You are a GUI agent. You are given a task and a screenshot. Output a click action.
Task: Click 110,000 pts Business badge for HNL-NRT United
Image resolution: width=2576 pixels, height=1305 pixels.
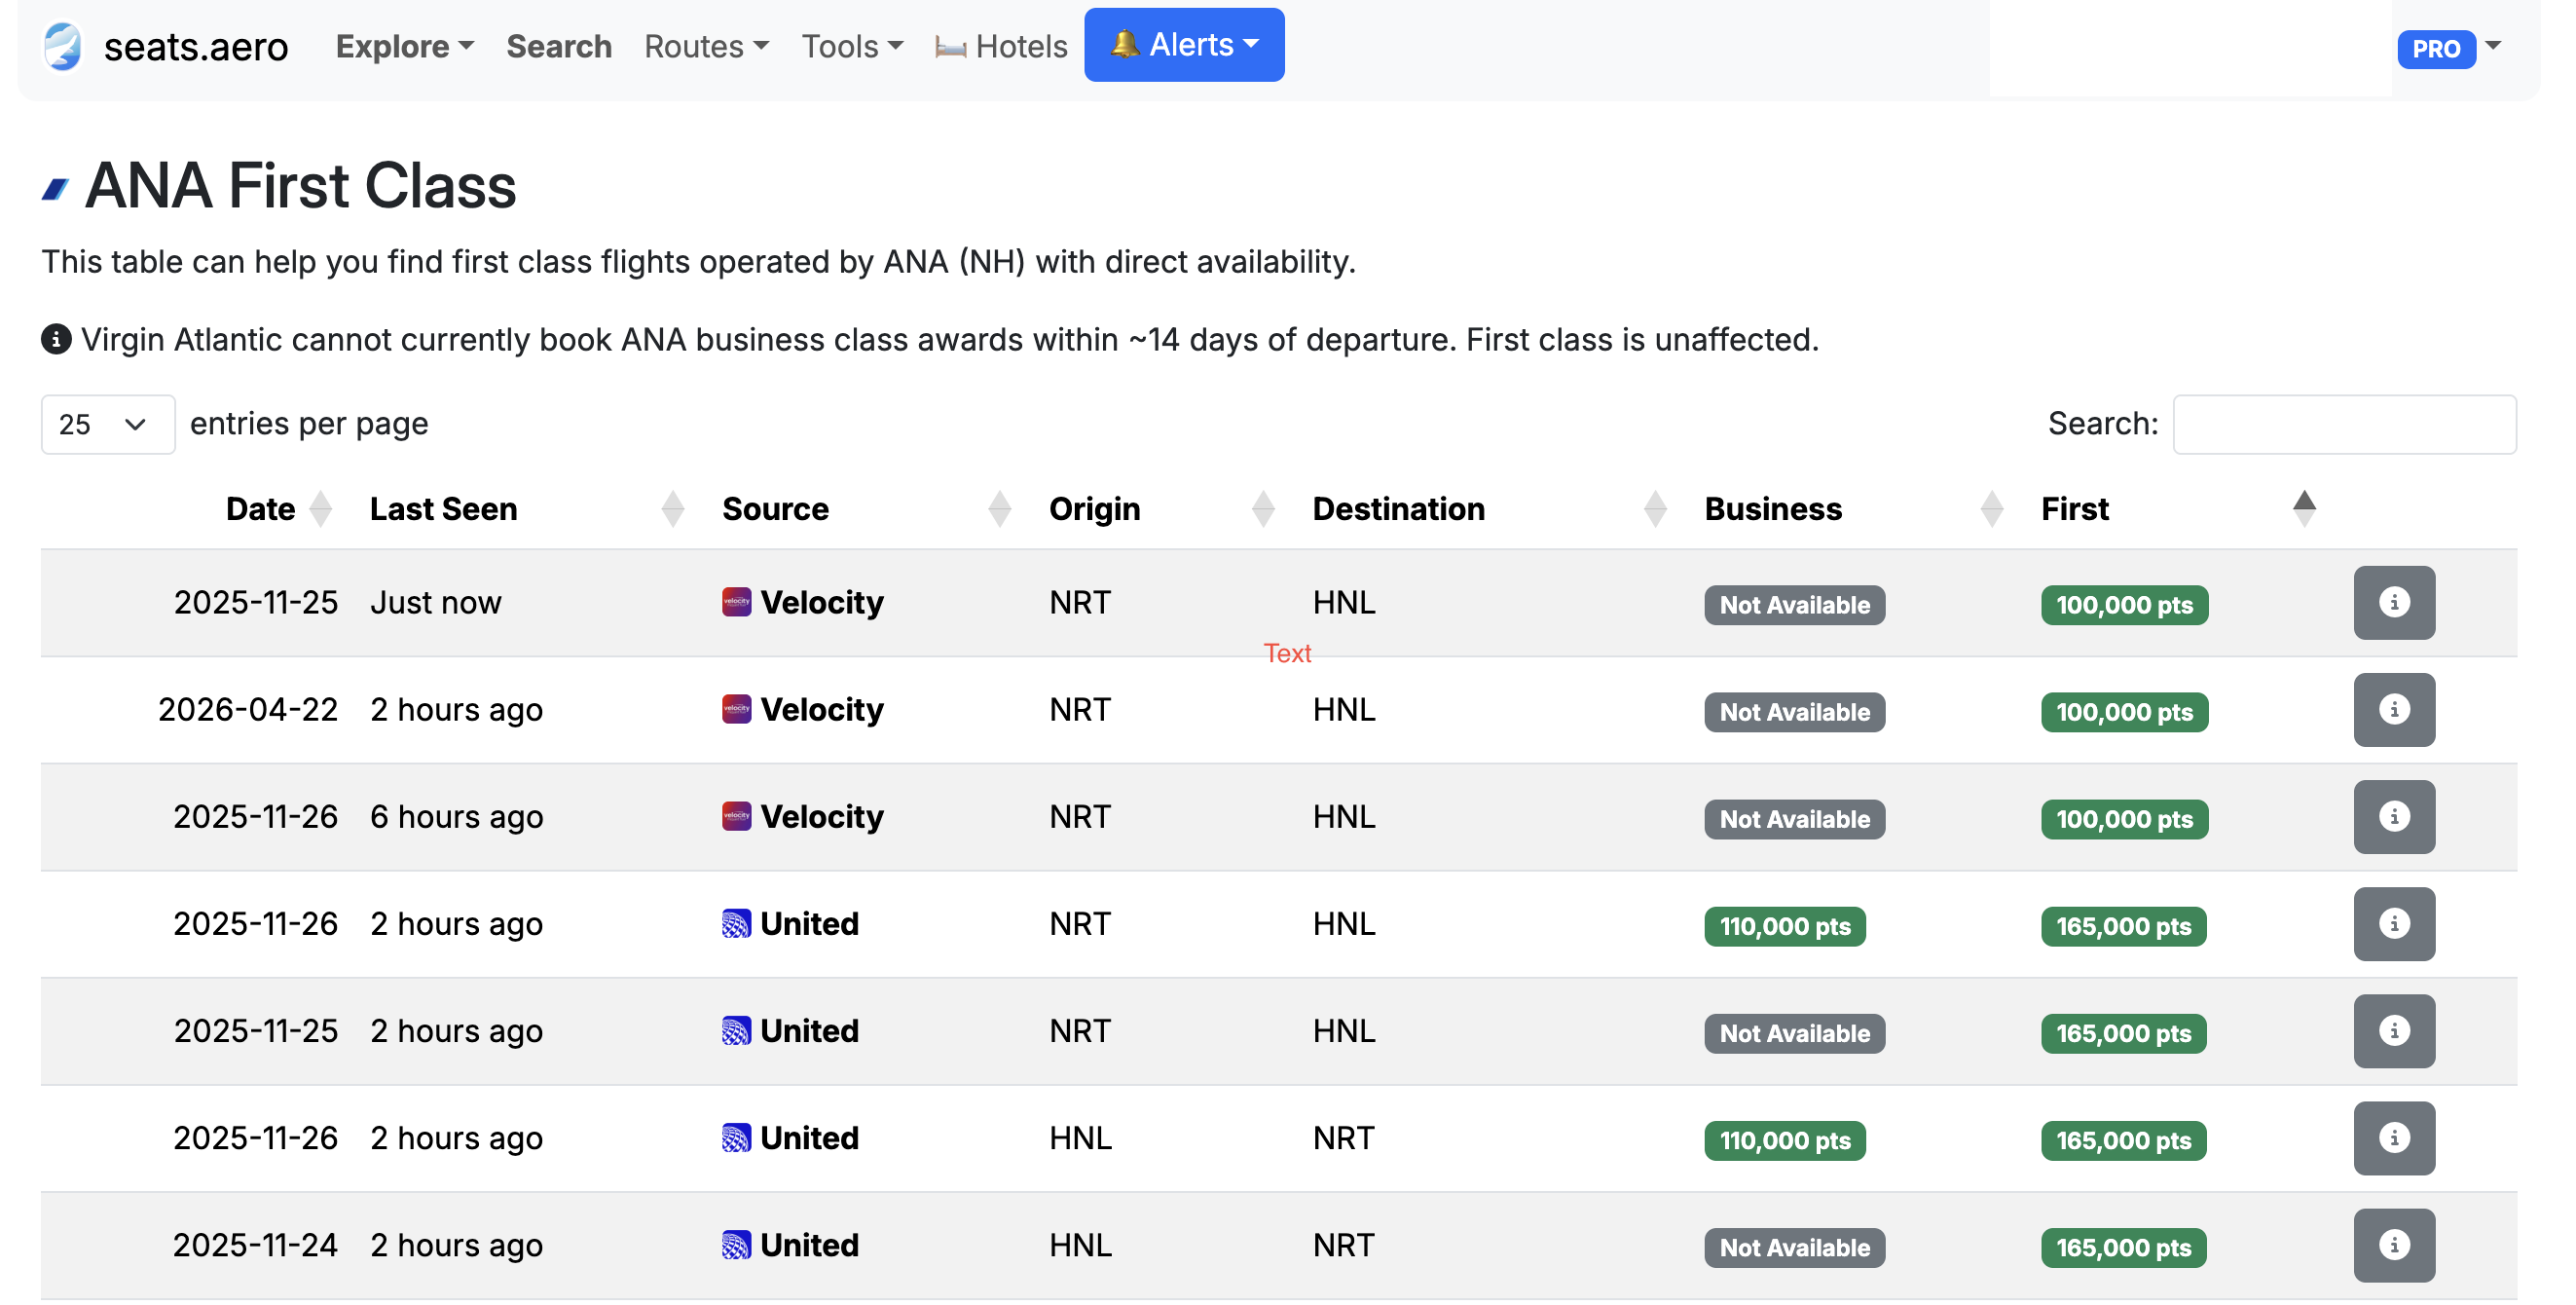coord(1785,1140)
